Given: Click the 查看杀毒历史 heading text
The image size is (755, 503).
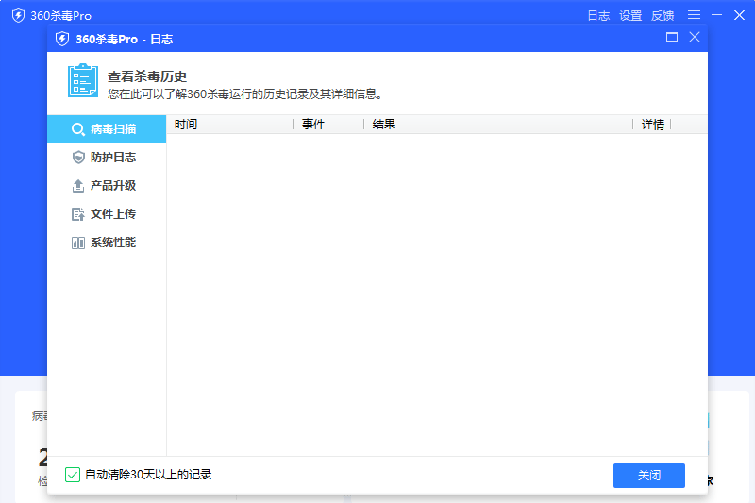Looking at the screenshot, I should (147, 76).
